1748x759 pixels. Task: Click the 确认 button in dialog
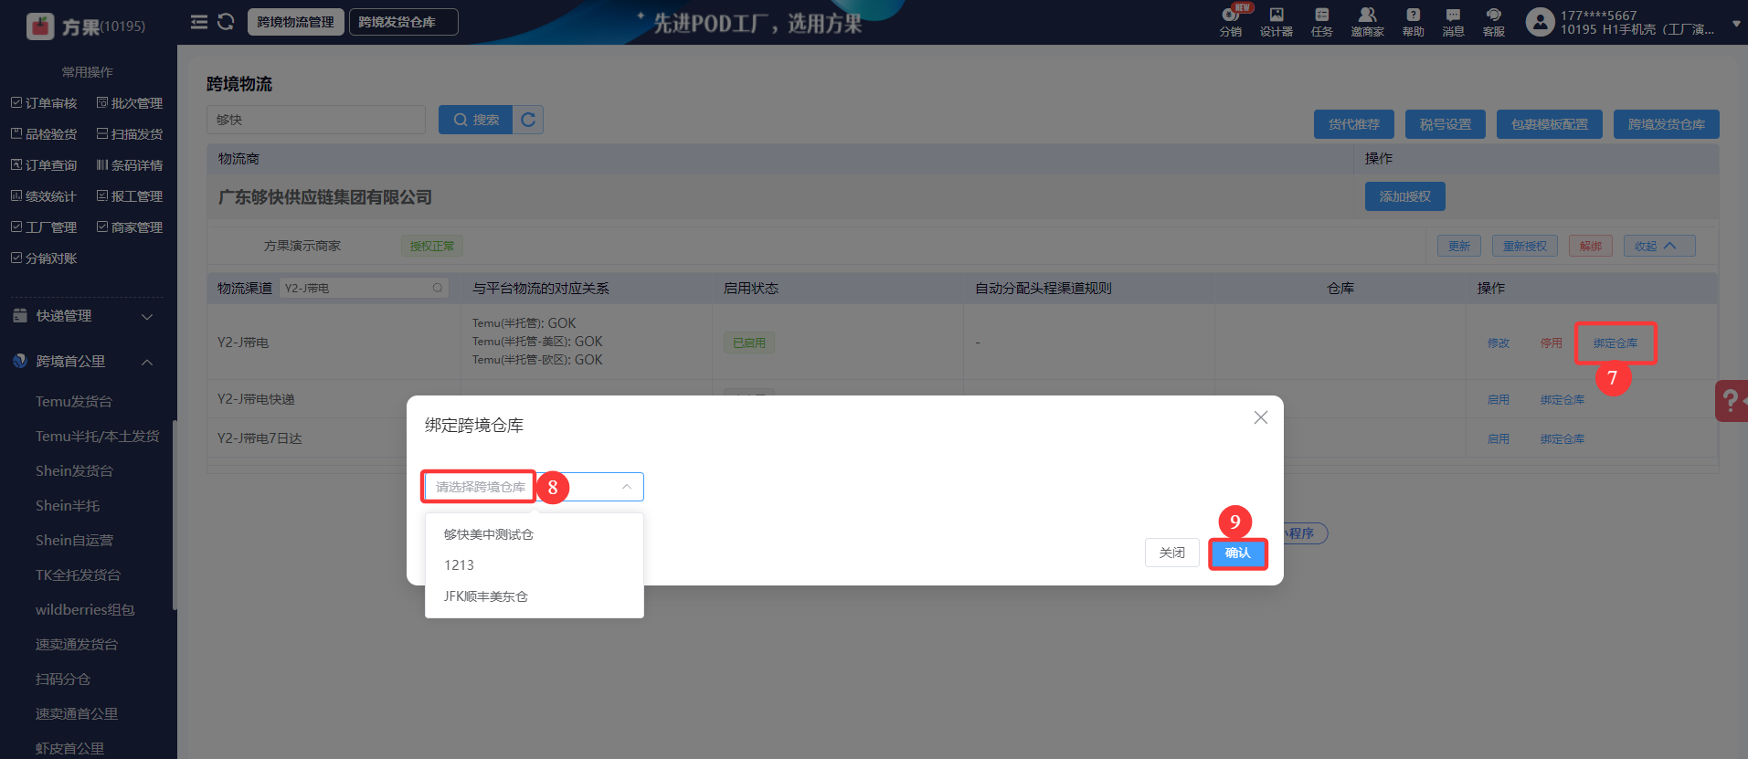coord(1237,553)
